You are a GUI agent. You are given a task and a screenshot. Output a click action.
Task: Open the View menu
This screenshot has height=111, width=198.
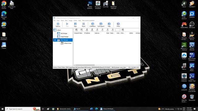click(58, 21)
